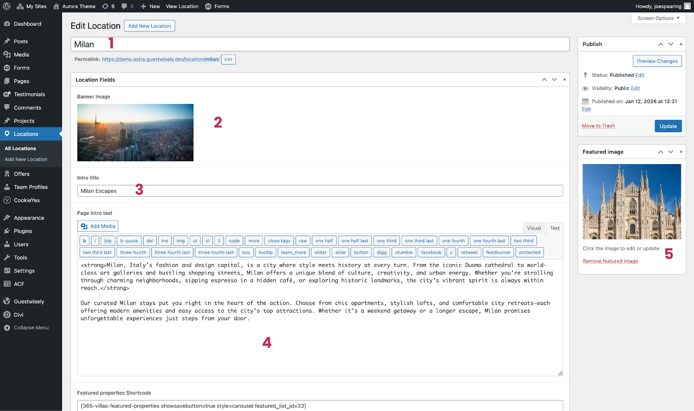Image resolution: width=694 pixels, height=411 pixels.
Task: Click the Posts pushpin icon
Action: click(7, 41)
